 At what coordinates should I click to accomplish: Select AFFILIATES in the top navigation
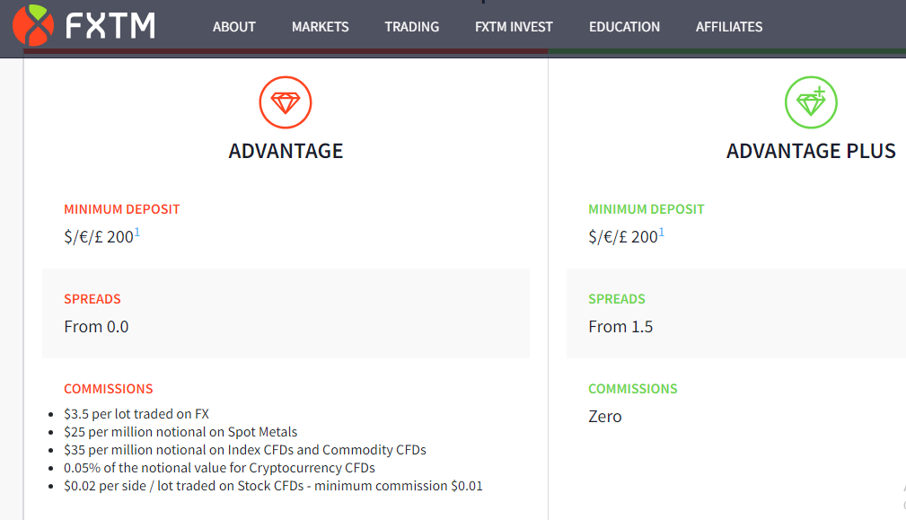coord(729,27)
